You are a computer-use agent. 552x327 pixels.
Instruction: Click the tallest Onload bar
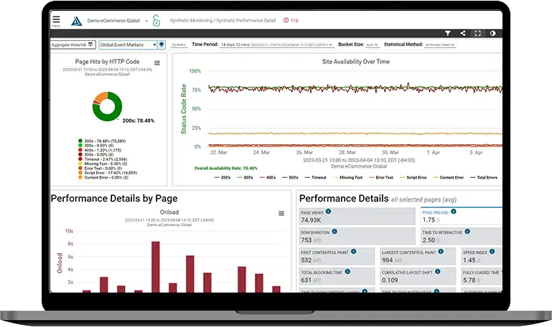(156, 267)
